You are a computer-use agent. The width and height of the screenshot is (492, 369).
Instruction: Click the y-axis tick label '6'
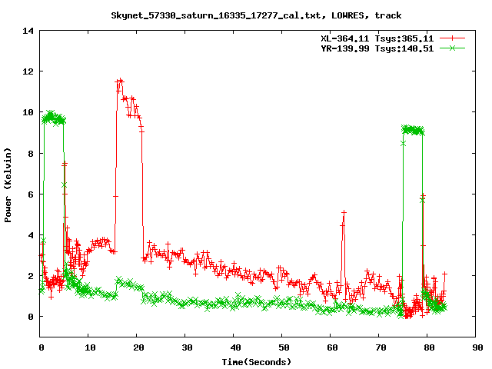click(x=31, y=194)
